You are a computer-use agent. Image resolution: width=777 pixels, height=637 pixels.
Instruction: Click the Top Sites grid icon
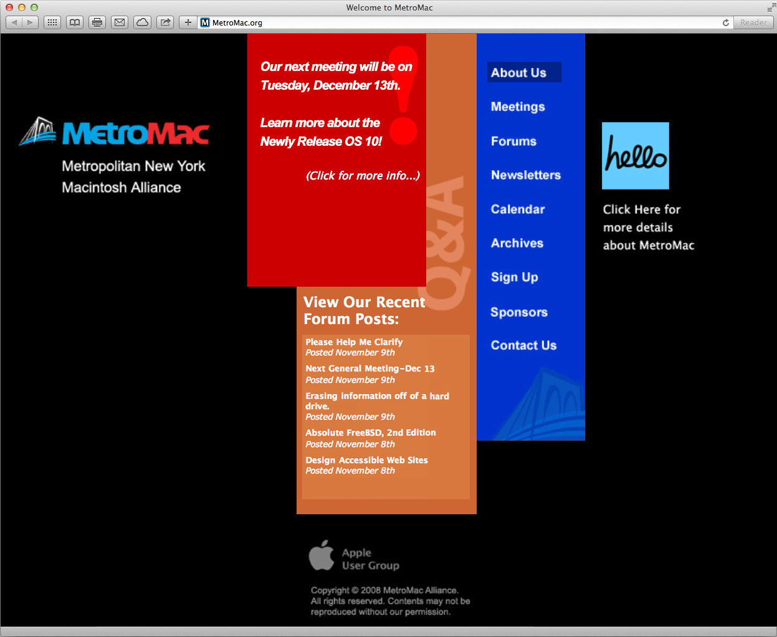pyautogui.click(x=52, y=22)
